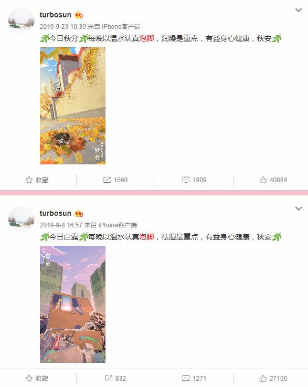Click the repost icon showing 832
Image resolution: width=308 pixels, height=387 pixels.
[109, 379]
